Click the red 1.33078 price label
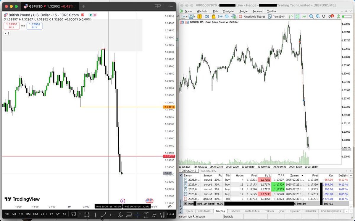355x221 pixels. tap(169, 156)
